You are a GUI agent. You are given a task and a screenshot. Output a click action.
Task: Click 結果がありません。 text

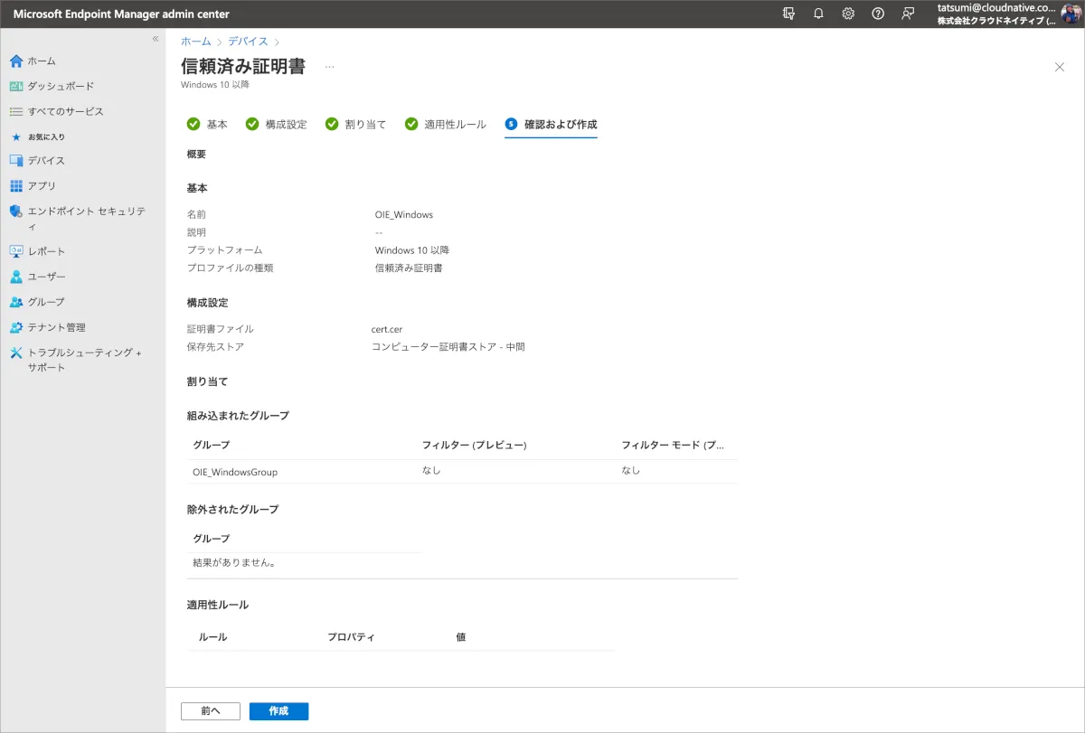point(234,562)
